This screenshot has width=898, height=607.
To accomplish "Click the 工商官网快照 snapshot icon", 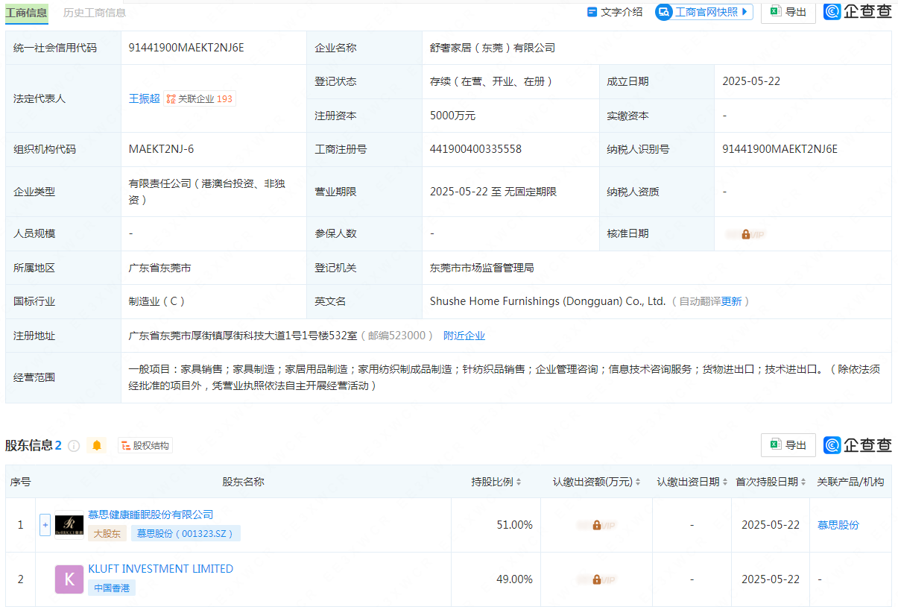I will click(x=664, y=12).
